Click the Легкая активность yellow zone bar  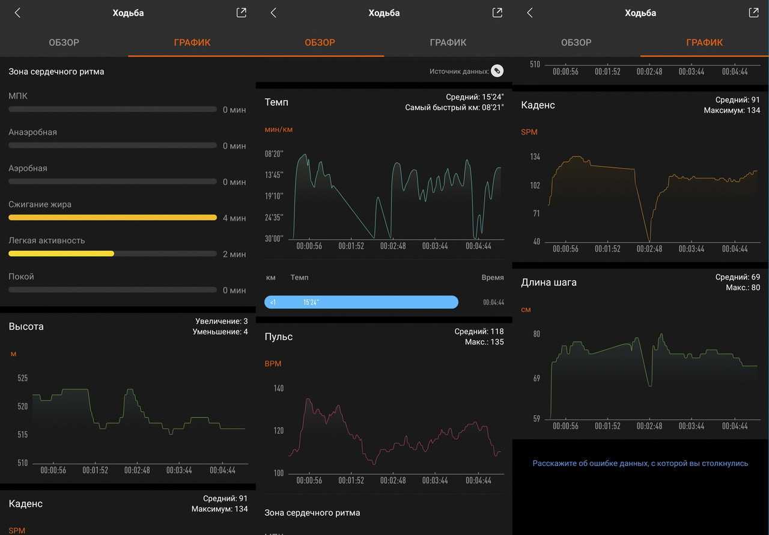tap(61, 254)
